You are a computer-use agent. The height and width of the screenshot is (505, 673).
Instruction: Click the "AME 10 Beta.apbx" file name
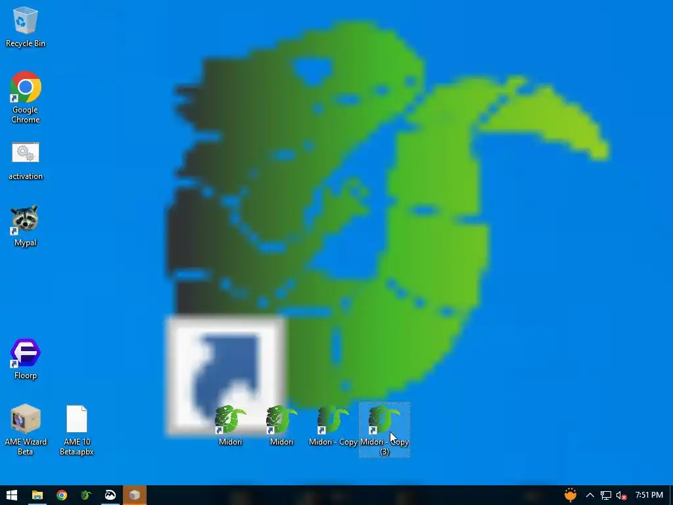[x=77, y=446]
